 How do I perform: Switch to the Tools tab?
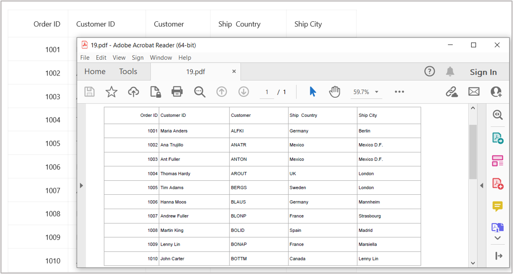pyautogui.click(x=128, y=71)
